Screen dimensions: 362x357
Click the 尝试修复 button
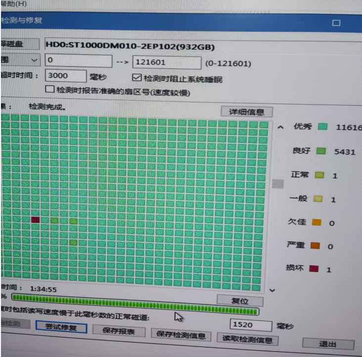(61, 327)
